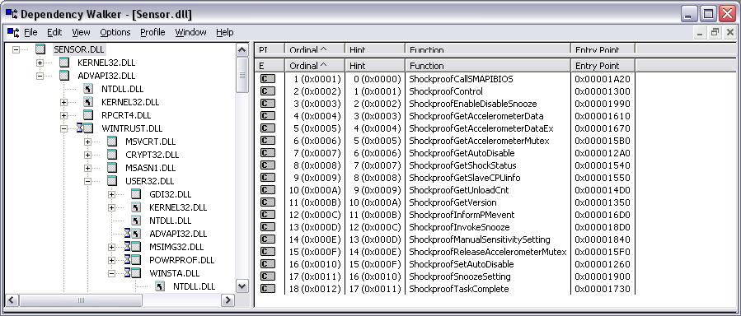Expand the POWRPROF.DLL node
741x316 pixels.
(111, 260)
